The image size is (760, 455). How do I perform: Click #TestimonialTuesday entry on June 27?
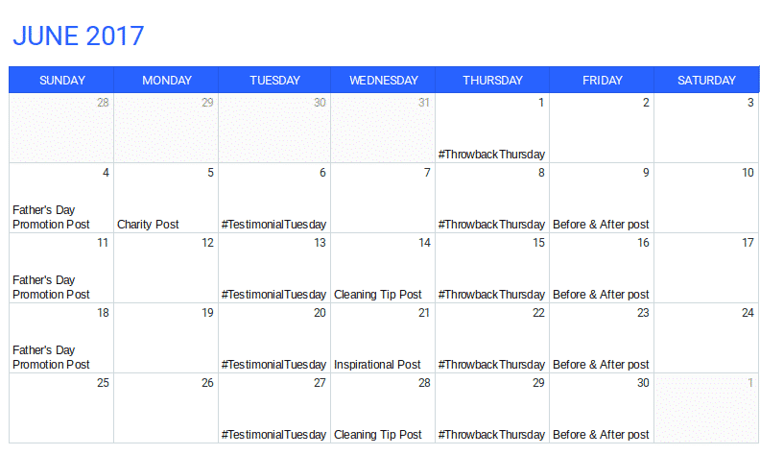(273, 435)
